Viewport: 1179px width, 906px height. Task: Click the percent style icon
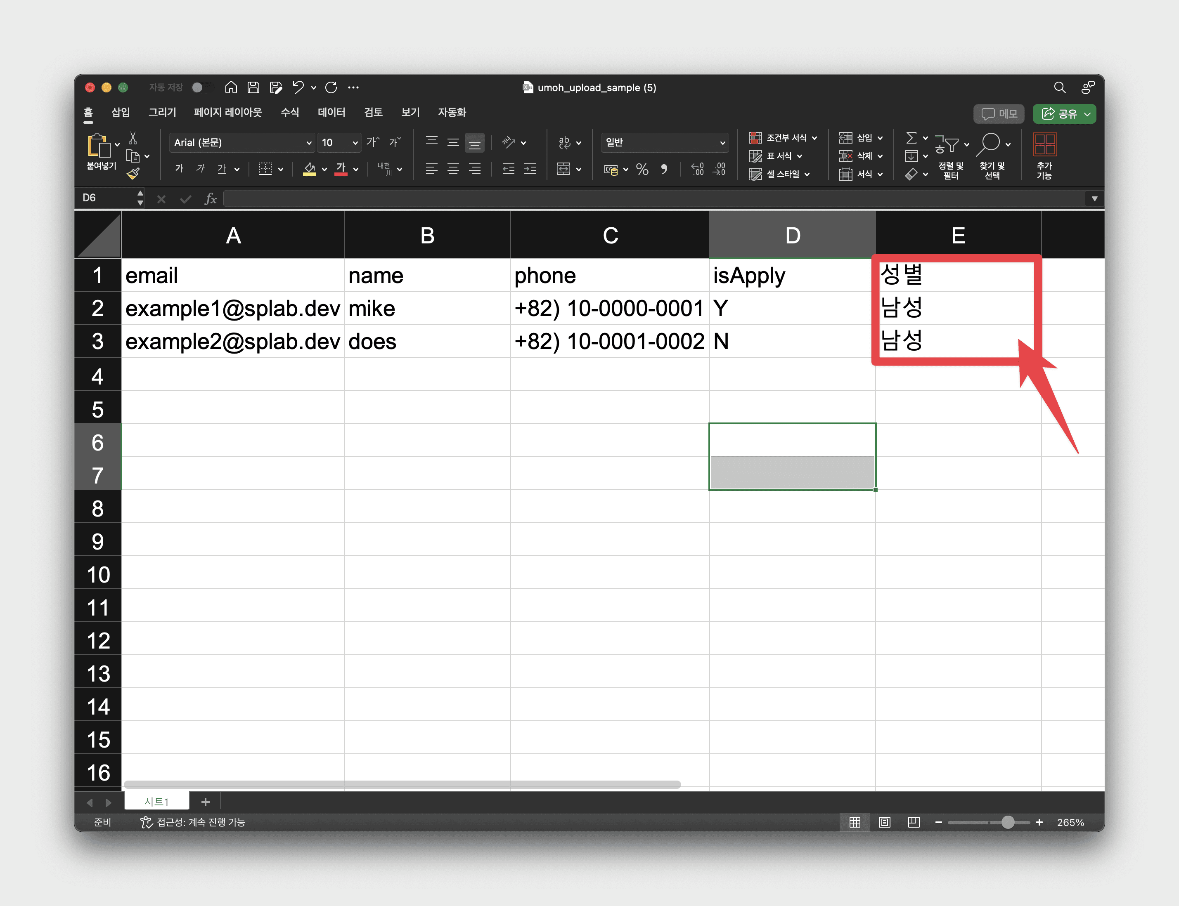point(642,169)
